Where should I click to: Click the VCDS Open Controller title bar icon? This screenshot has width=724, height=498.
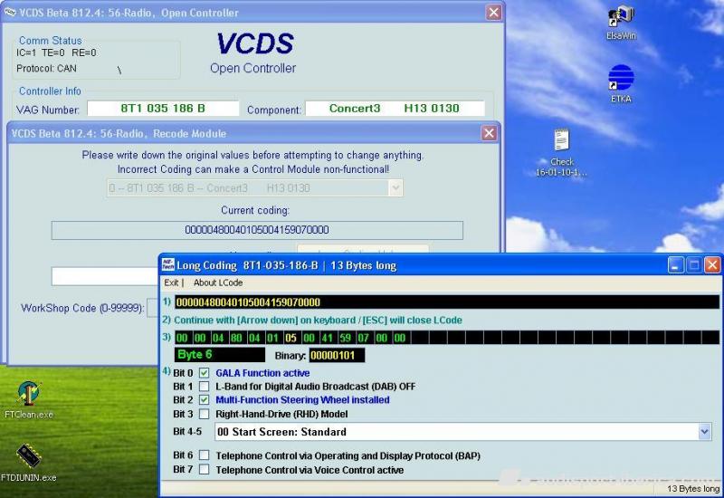[x=10, y=13]
